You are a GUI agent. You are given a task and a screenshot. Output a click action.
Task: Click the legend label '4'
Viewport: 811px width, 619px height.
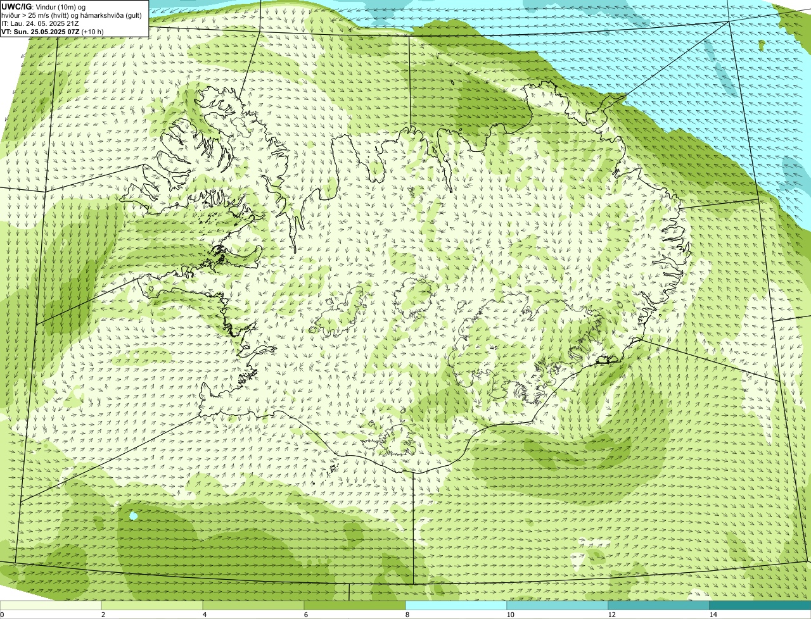click(x=204, y=615)
